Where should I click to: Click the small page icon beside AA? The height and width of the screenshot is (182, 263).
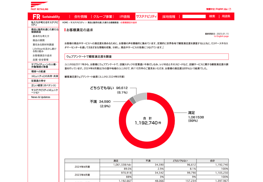[x=230, y=9]
